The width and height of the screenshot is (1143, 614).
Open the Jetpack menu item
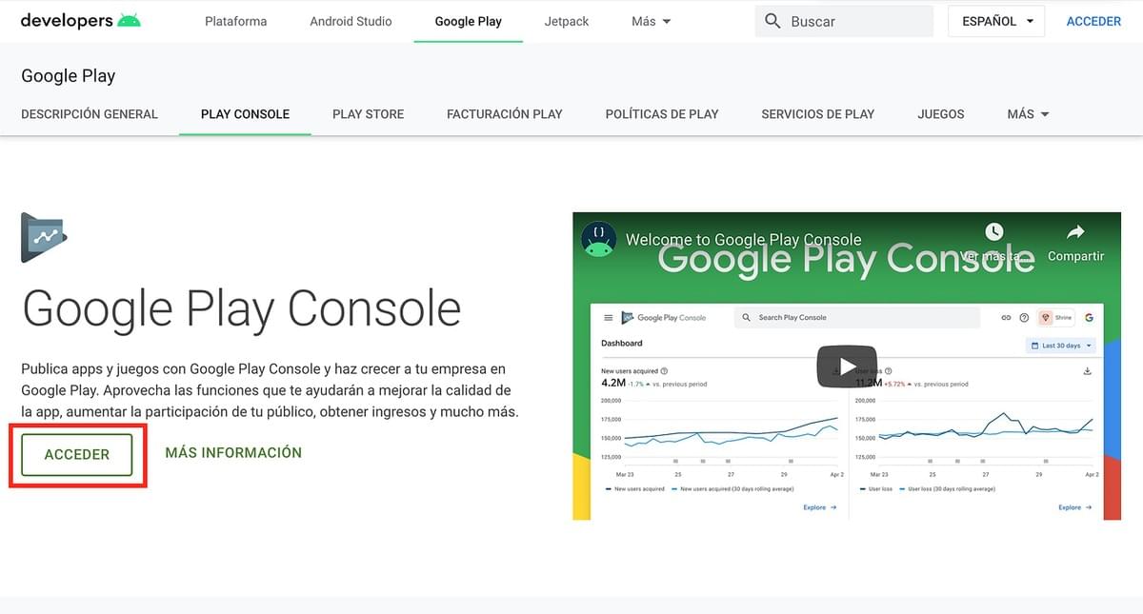point(567,21)
